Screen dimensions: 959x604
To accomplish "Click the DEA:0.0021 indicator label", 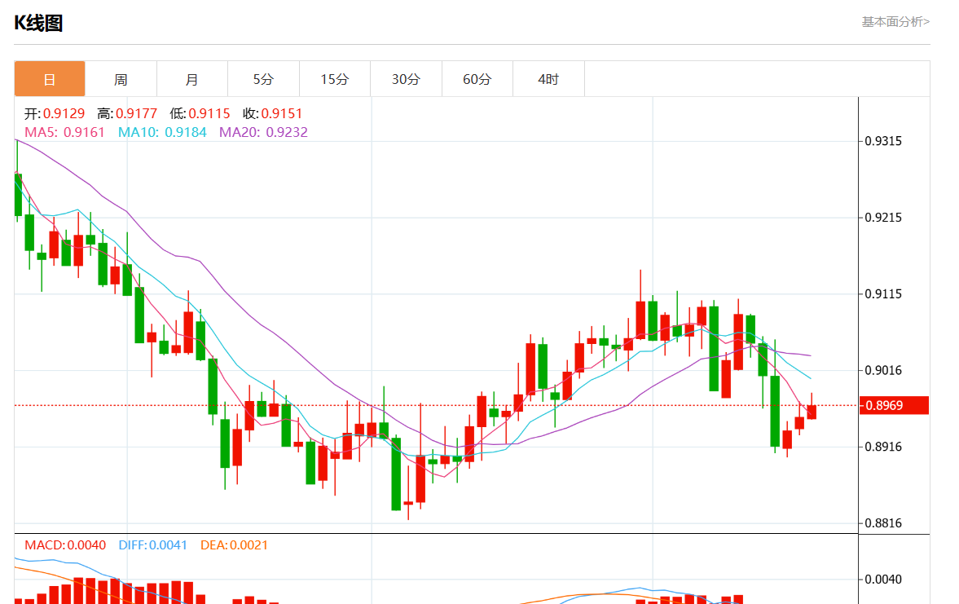I will [234, 544].
